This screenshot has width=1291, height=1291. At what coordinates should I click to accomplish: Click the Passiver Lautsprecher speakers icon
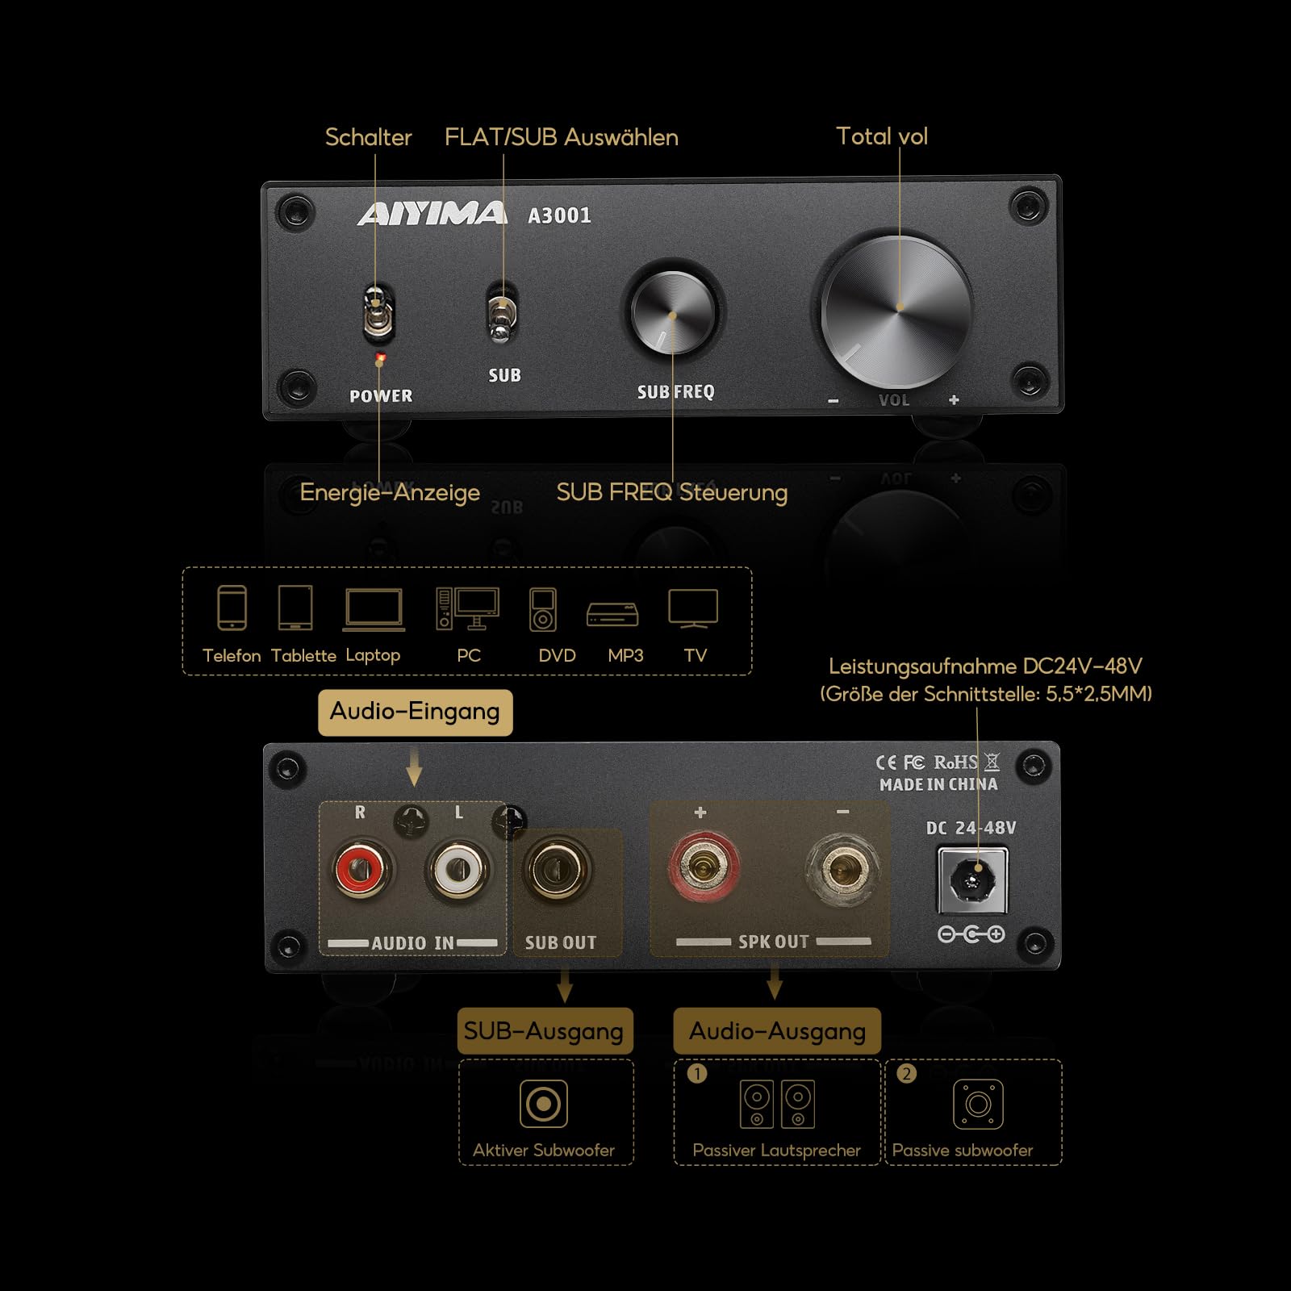point(777,1104)
